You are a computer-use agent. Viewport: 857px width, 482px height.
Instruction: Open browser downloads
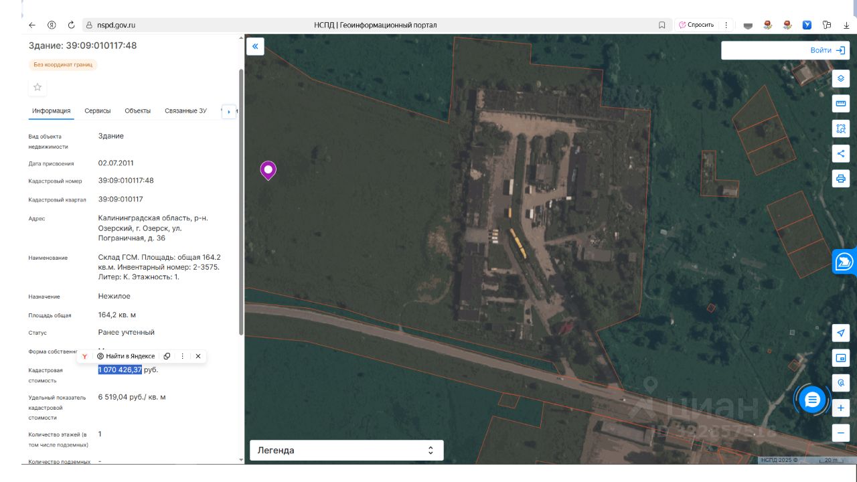pyautogui.click(x=846, y=25)
